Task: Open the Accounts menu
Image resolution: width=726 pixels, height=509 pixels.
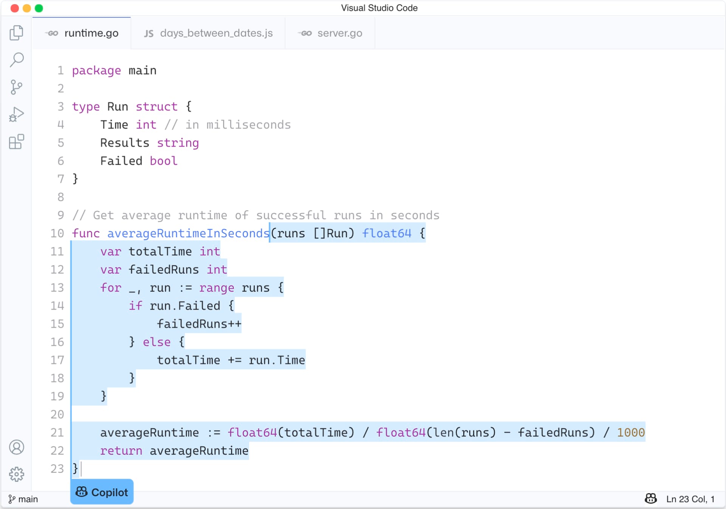Action: point(17,447)
